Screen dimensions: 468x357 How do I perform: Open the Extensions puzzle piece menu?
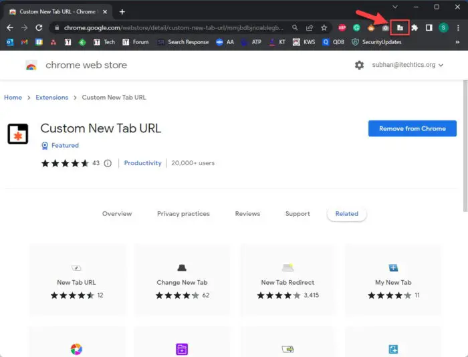(414, 27)
